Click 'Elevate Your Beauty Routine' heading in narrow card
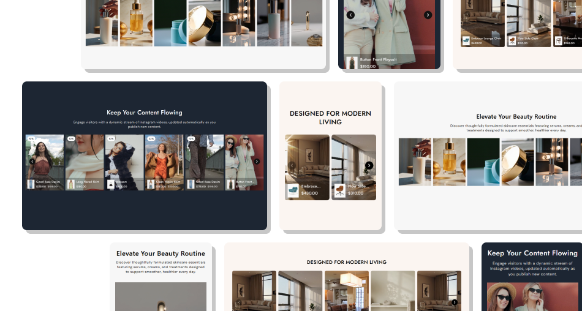 (x=161, y=253)
